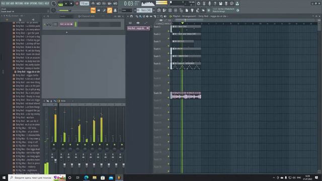The height and width of the screenshot is (181, 322).
Task: Select the Slip tool in playlist toolbar
Action: [x=151, y=17]
